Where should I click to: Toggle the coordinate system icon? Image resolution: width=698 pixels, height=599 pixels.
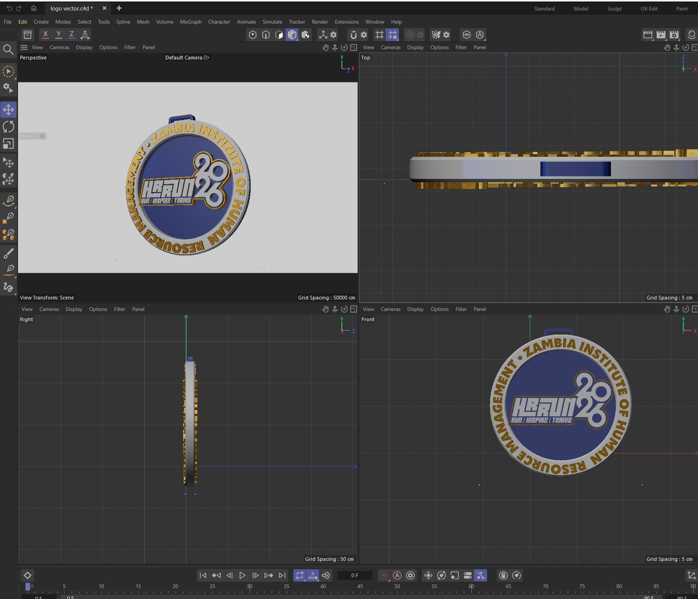(x=85, y=35)
